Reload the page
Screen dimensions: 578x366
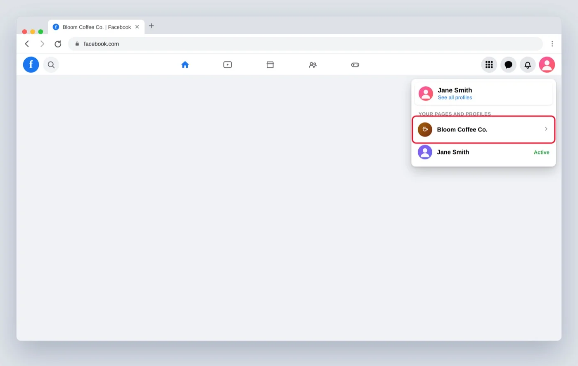point(58,44)
